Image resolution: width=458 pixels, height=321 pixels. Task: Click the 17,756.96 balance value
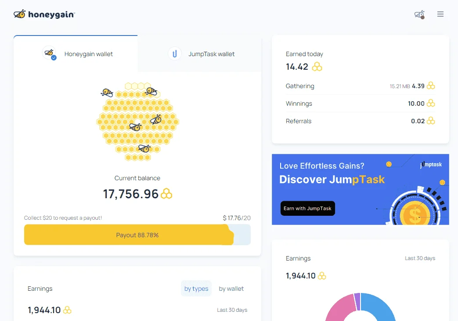click(130, 194)
